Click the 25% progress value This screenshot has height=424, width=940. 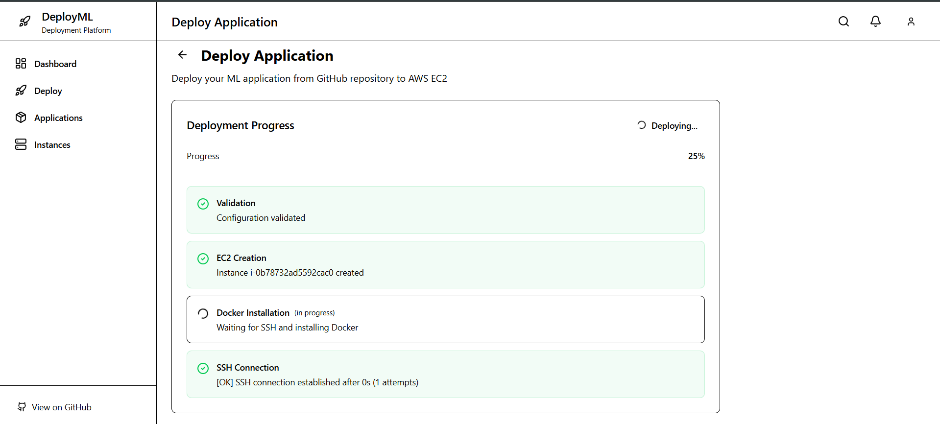(x=696, y=156)
